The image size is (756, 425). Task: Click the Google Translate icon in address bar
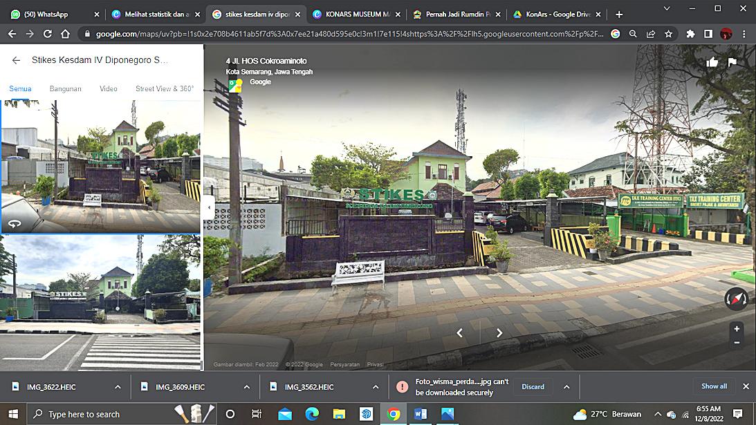click(615, 34)
